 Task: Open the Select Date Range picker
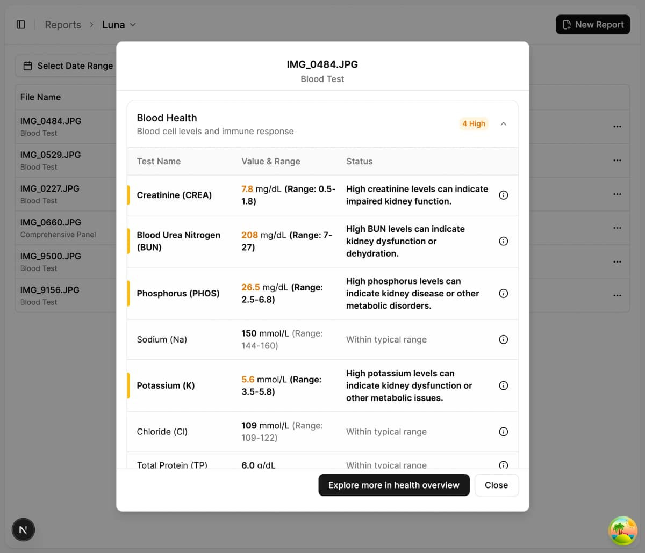[68, 66]
